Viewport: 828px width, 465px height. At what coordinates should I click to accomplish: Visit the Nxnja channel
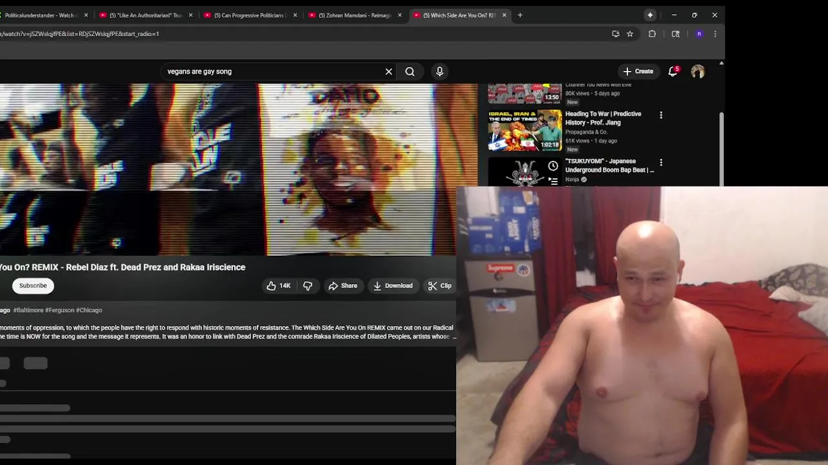(x=572, y=180)
